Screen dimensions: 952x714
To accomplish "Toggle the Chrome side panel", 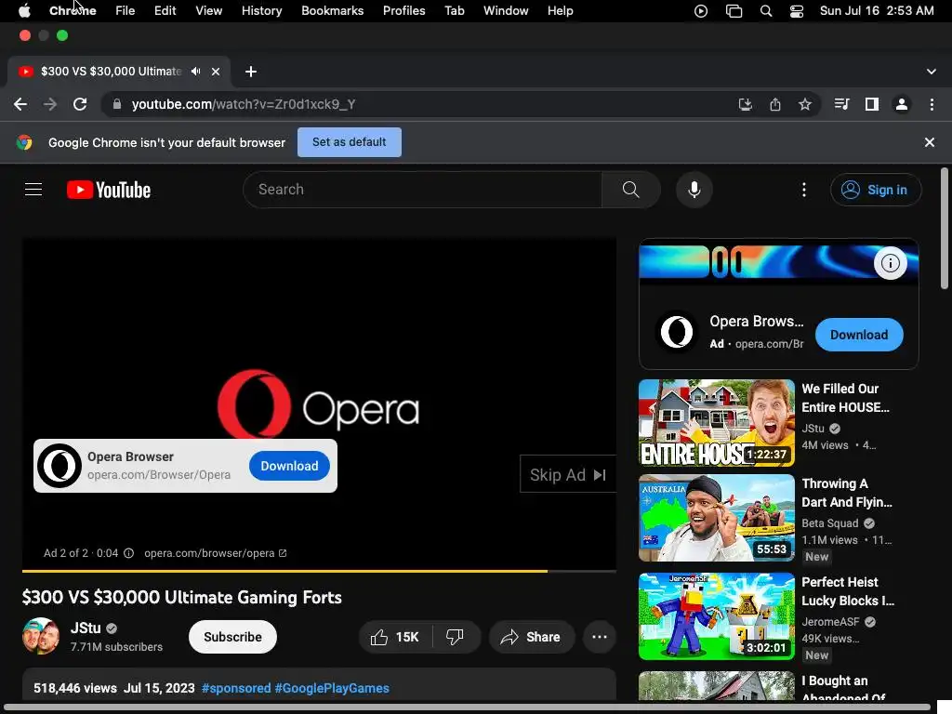I will (872, 104).
